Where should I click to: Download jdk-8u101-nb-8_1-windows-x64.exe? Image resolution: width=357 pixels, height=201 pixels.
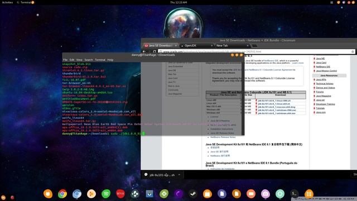click(x=277, y=113)
